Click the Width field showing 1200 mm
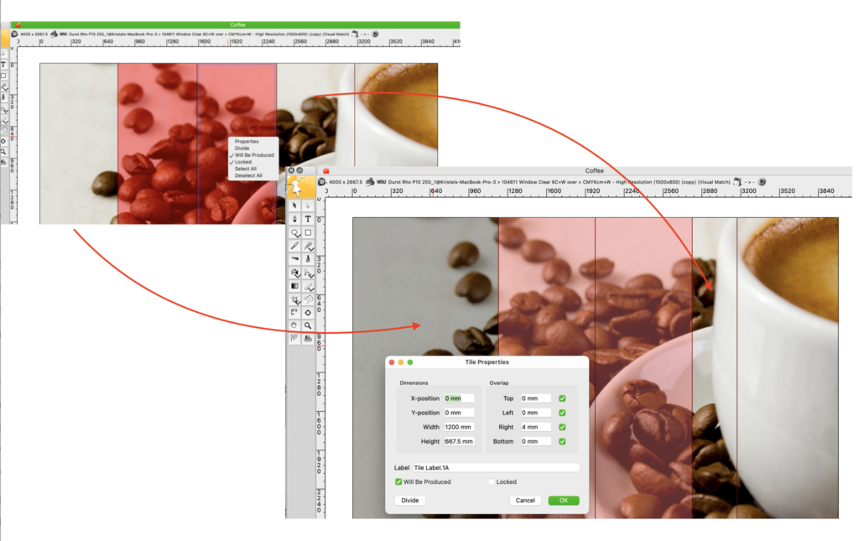 (x=459, y=427)
